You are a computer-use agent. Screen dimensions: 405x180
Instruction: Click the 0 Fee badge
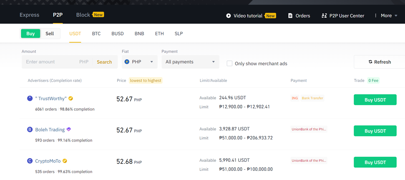373,81
